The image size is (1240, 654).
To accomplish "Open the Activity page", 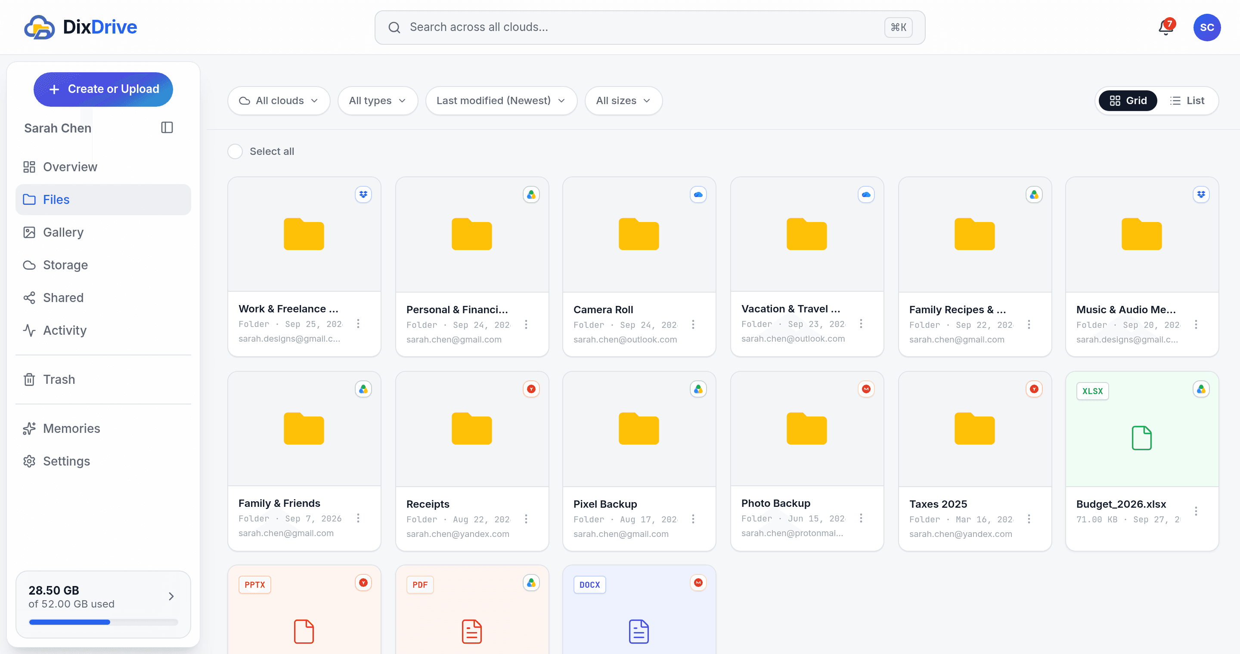I will (x=103, y=330).
